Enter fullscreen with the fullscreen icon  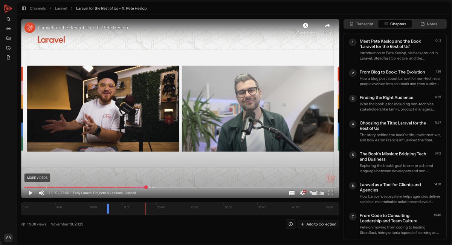tap(331, 193)
